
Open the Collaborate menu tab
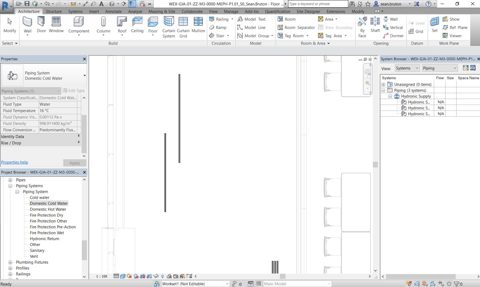[x=192, y=11]
